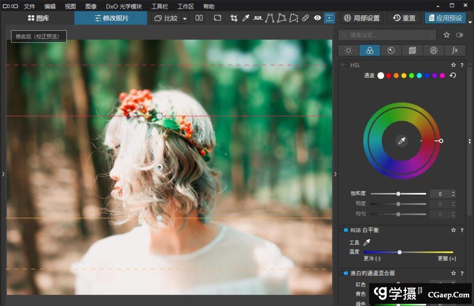This screenshot has height=306, width=474.
Task: Expand the left panel with side chevron
Action: (x=3, y=174)
